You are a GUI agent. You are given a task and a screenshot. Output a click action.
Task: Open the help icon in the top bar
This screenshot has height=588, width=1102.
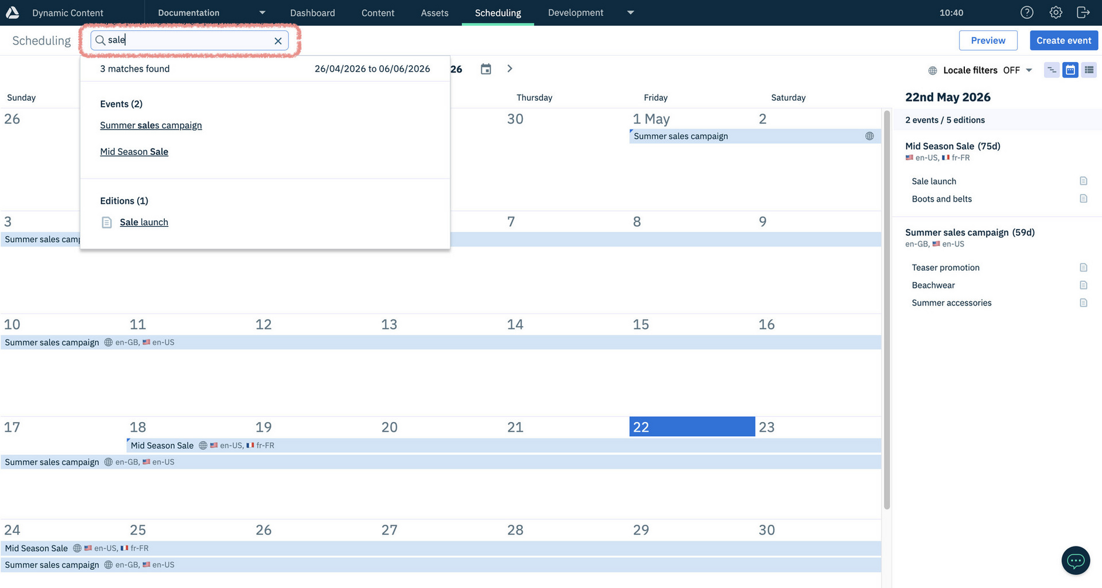pyautogui.click(x=1026, y=12)
